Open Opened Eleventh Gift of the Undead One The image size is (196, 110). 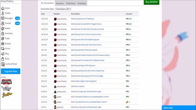[89, 71]
